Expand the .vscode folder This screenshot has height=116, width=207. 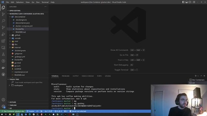[28, 38]
